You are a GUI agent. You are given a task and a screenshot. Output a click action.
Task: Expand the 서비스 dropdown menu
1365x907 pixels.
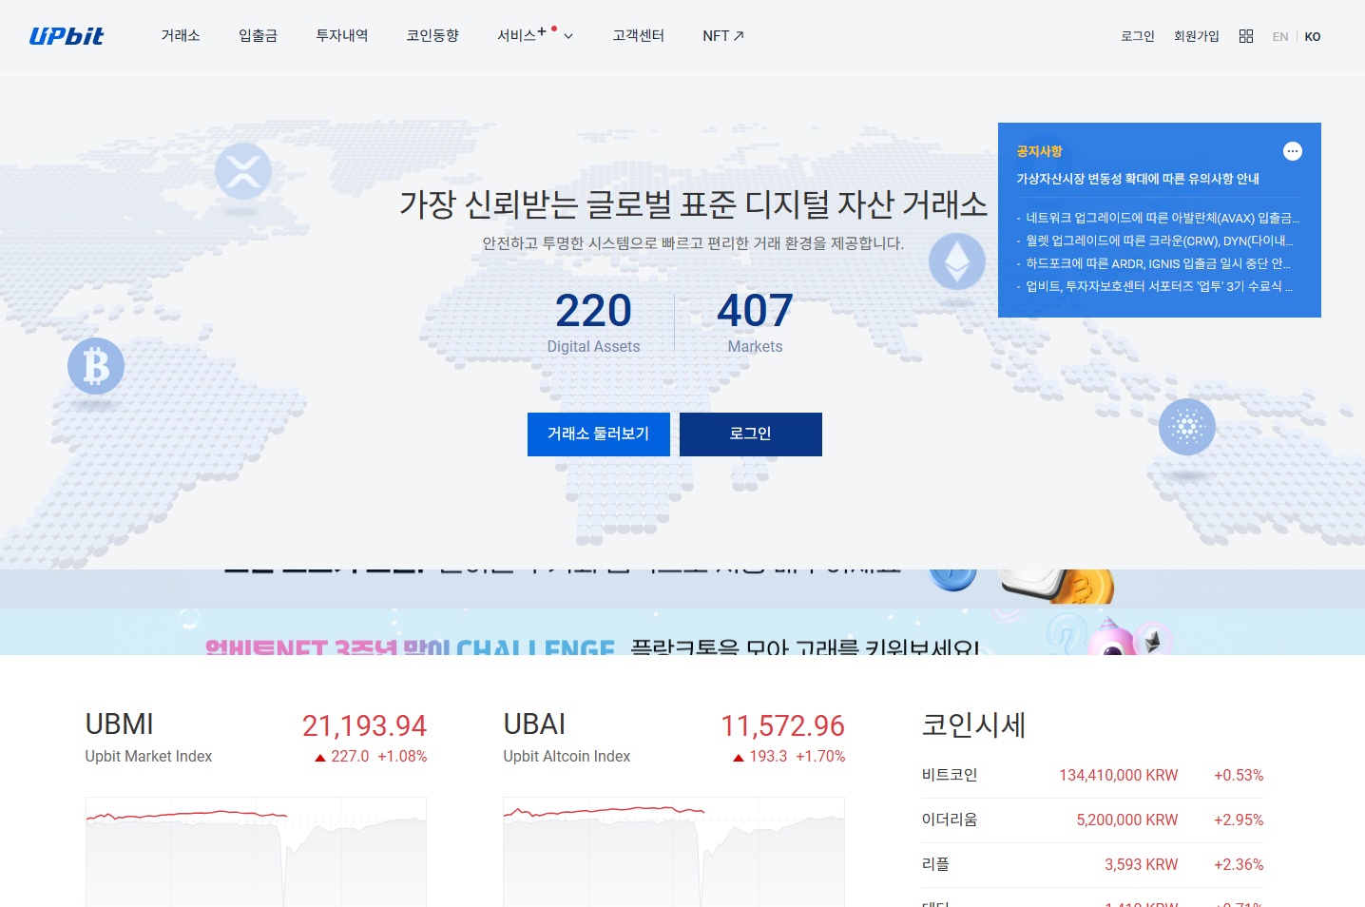[534, 35]
